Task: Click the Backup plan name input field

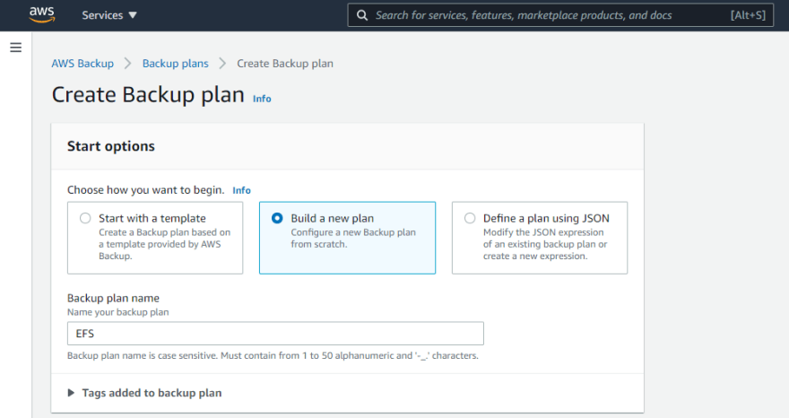Action: 275,334
